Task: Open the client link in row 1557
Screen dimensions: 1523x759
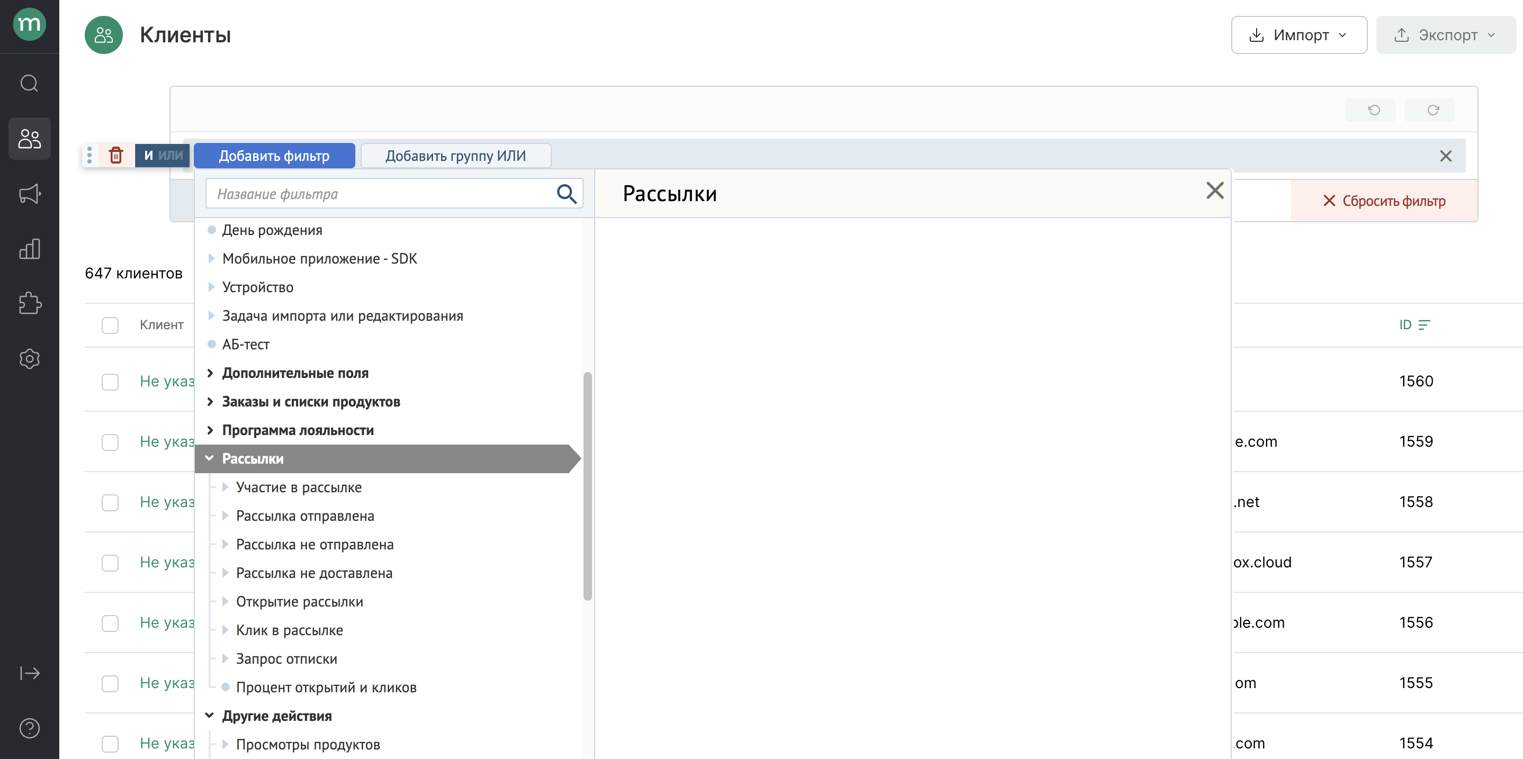Action: pos(167,562)
